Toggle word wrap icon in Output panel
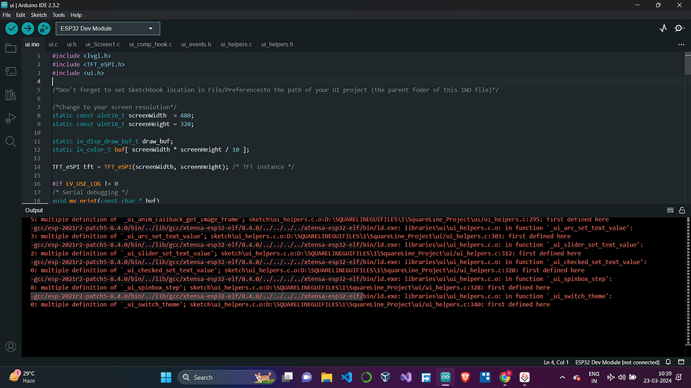This screenshot has width=691, height=388. pyautogui.click(x=670, y=210)
